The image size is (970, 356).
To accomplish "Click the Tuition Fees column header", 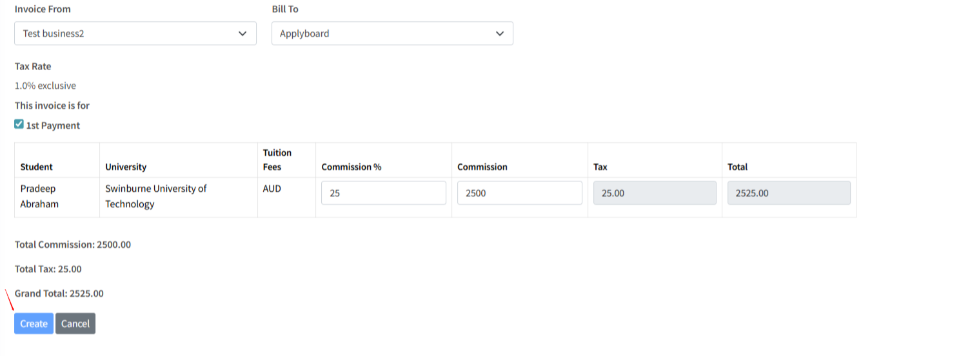I will pyautogui.click(x=277, y=160).
